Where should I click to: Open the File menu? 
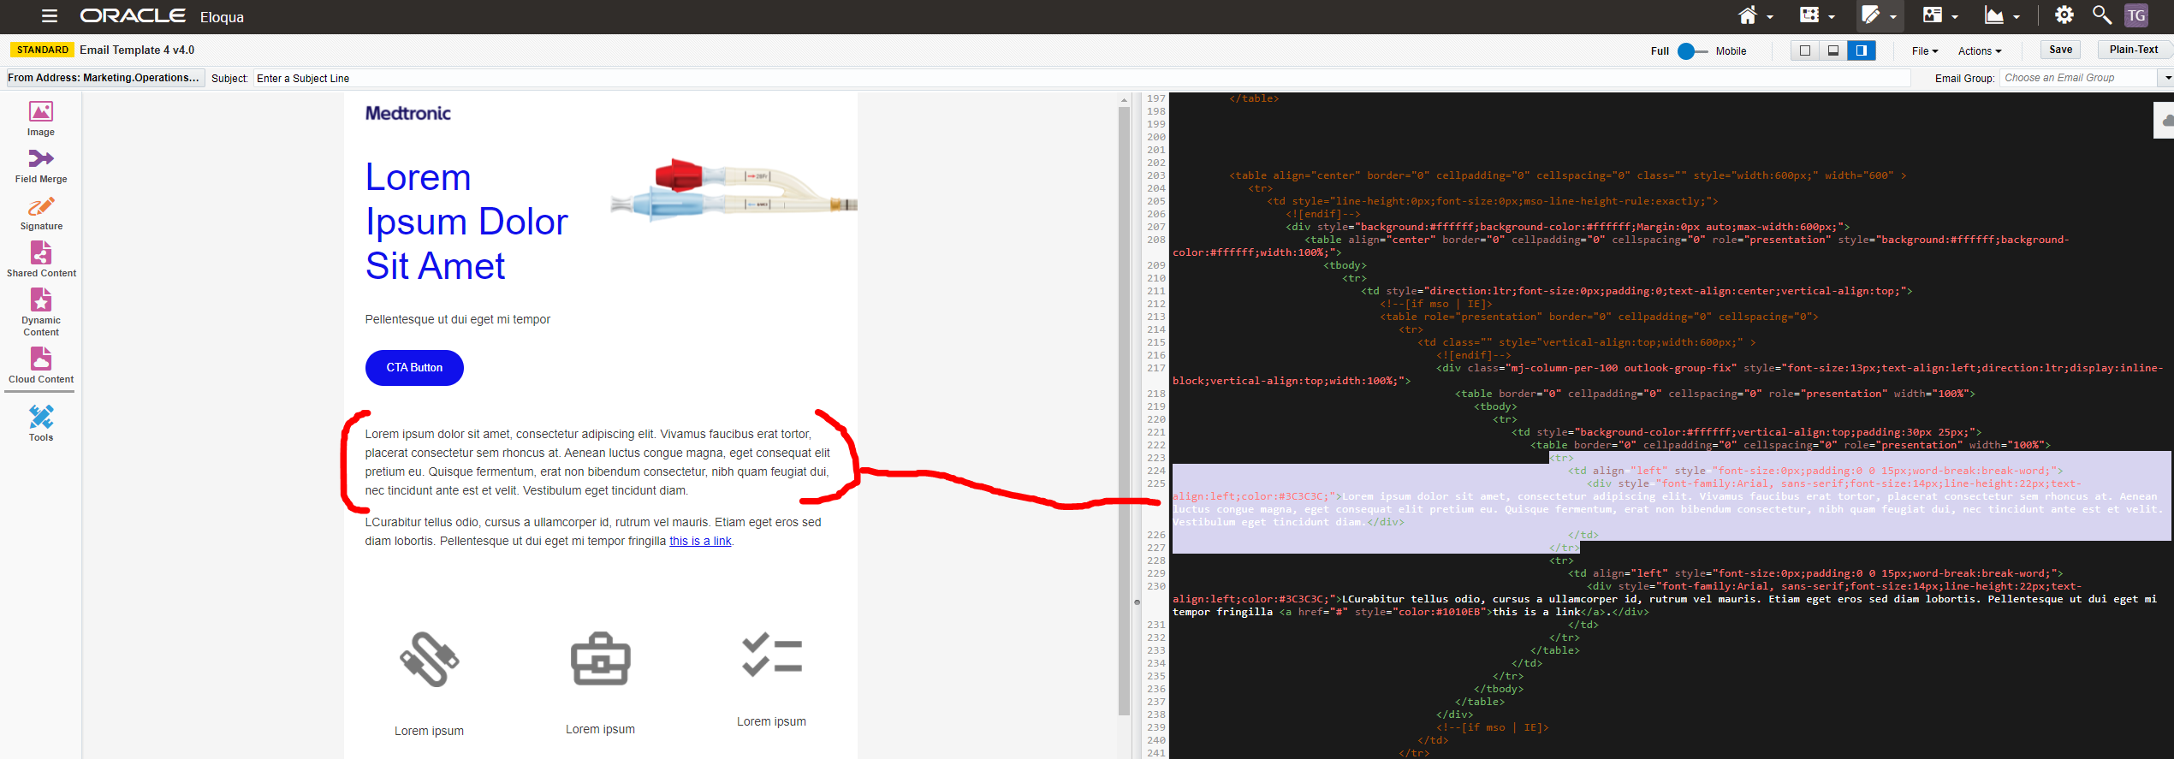coord(1924,51)
